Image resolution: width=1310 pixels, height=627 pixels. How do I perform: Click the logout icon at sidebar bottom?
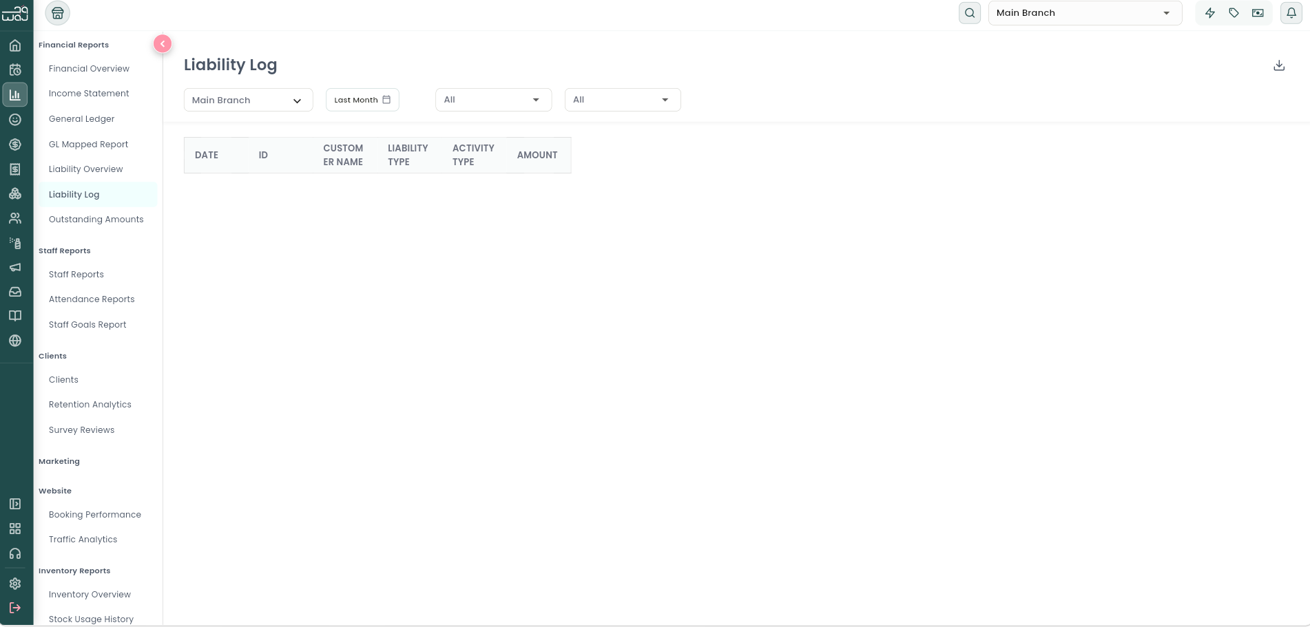point(15,608)
